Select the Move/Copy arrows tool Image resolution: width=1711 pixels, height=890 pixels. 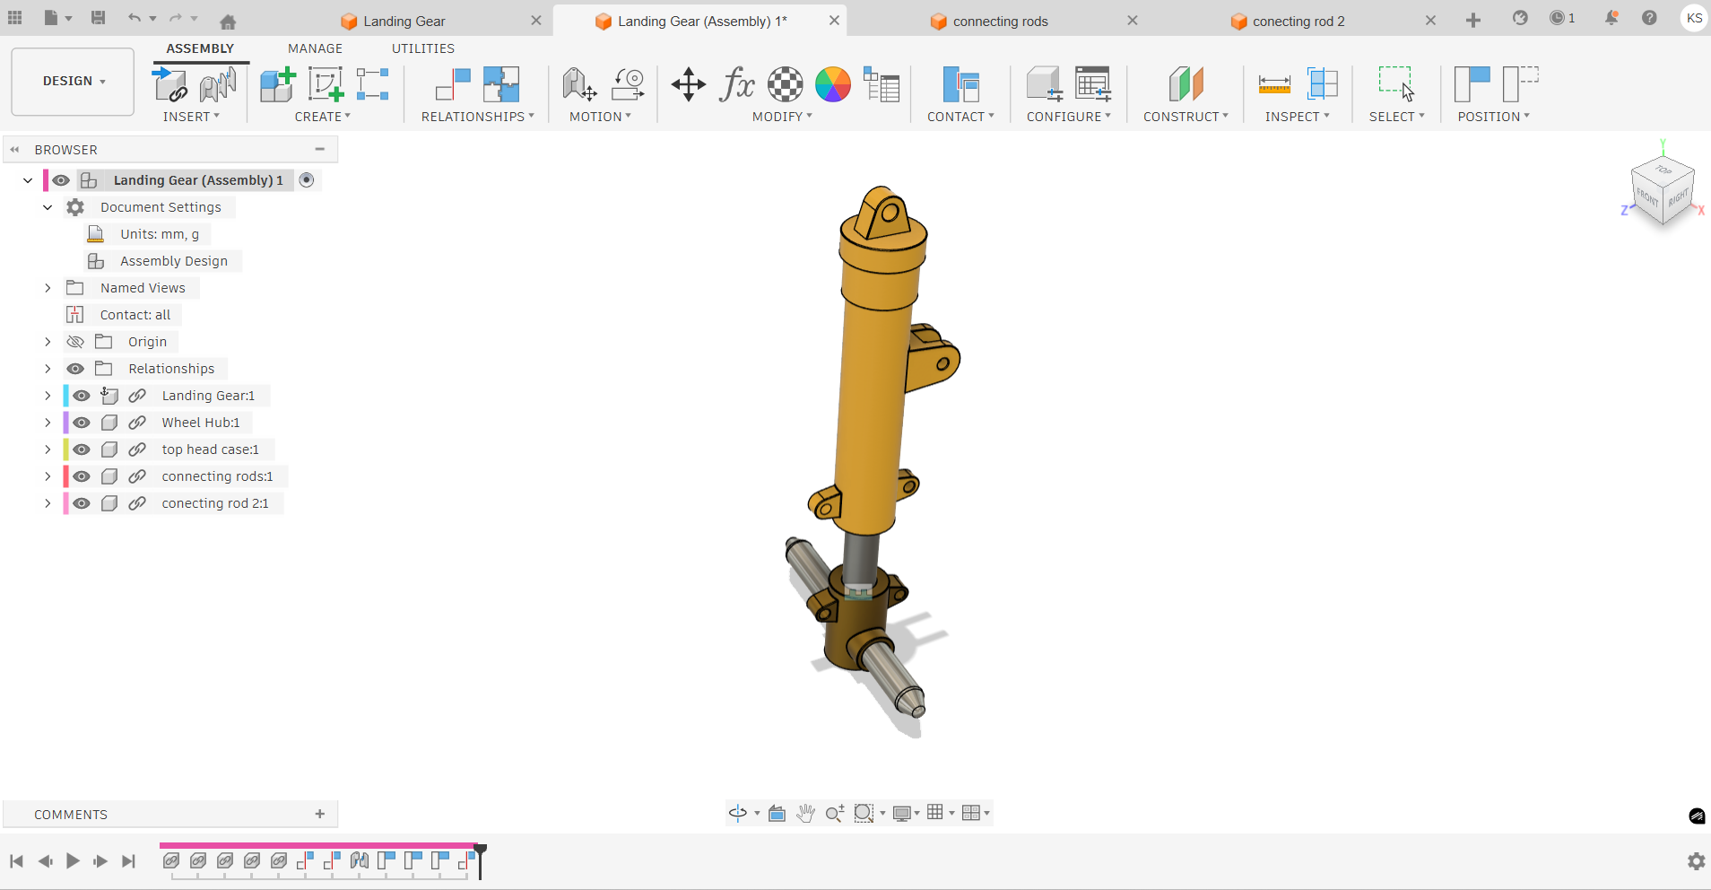click(688, 85)
